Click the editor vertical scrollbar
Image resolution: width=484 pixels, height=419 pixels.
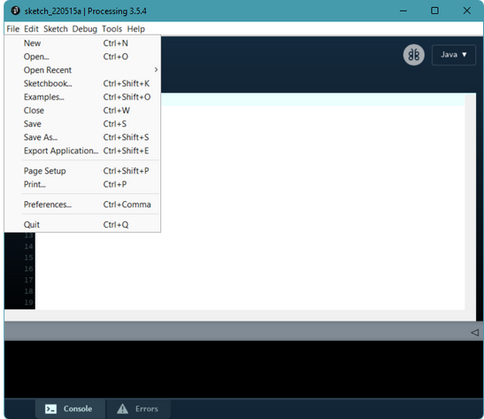[x=470, y=207]
